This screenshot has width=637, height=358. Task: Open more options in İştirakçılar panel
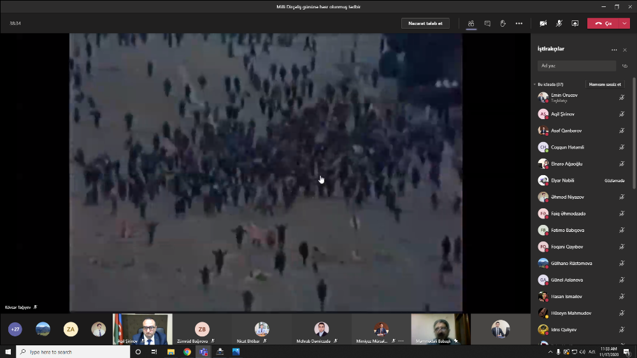pos(614,50)
